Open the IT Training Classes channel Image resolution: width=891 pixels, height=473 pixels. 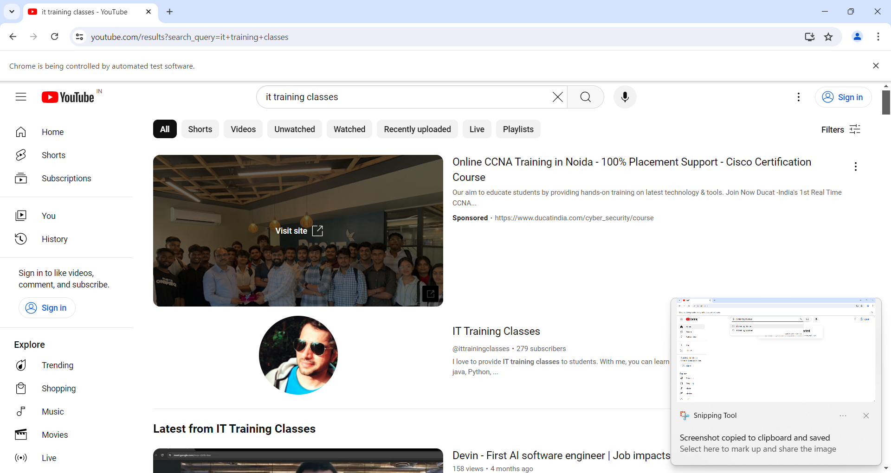(496, 331)
